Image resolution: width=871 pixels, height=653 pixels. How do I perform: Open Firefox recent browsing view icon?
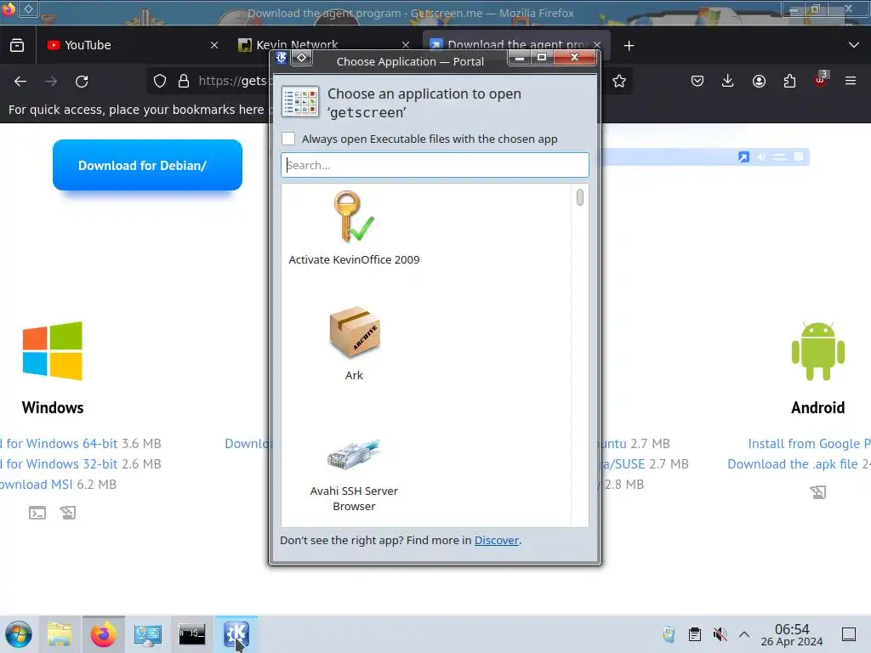(x=17, y=46)
